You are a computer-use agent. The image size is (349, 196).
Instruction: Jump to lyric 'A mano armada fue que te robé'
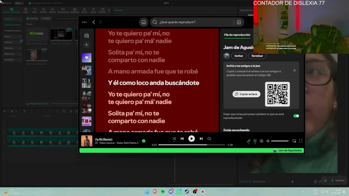tap(153, 71)
